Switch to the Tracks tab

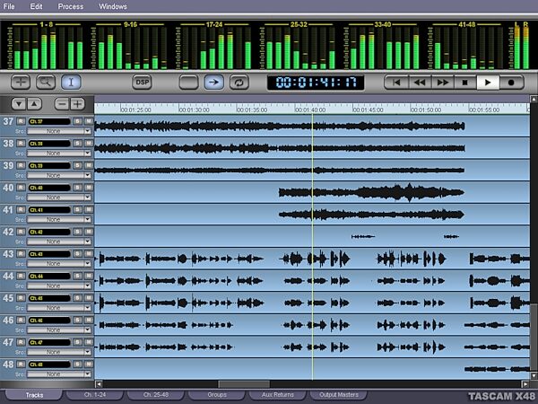(34, 395)
